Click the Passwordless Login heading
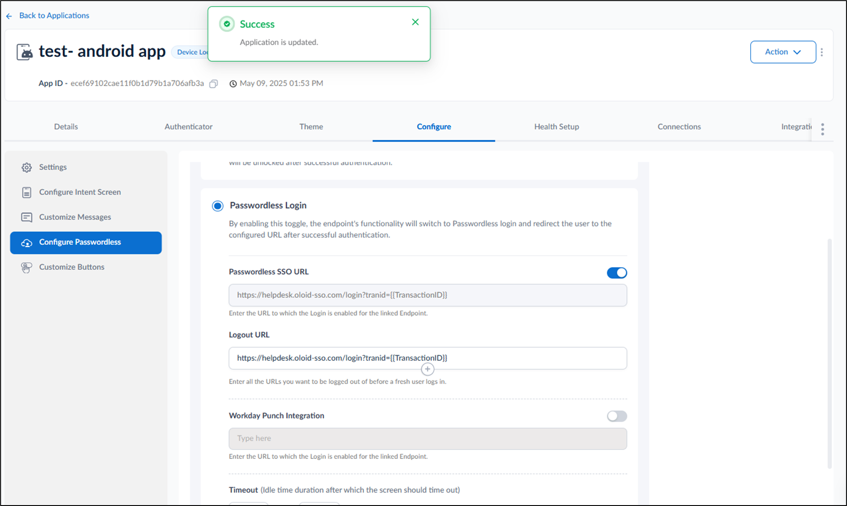Image resolution: width=847 pixels, height=506 pixels. pyautogui.click(x=268, y=205)
